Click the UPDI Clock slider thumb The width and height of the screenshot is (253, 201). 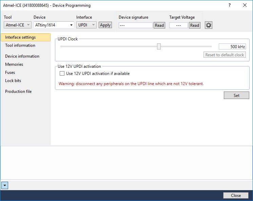click(x=159, y=46)
